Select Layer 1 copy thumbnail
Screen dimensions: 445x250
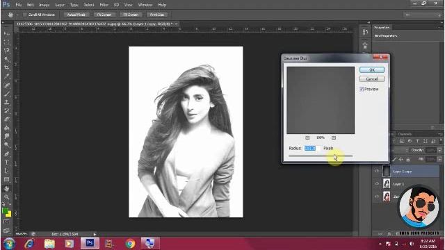click(387, 172)
